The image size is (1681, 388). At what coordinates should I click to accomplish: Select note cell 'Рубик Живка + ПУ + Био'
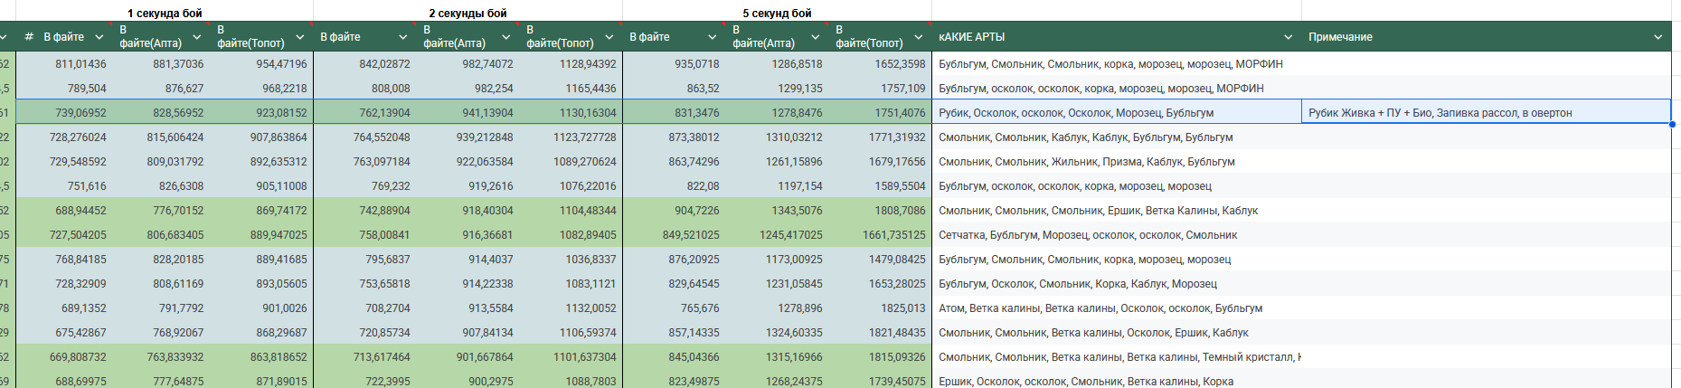pyautogui.click(x=1486, y=113)
